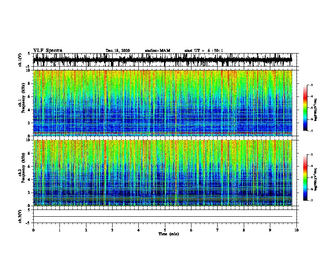Click the "station=MAM" header label
This screenshot has height=258, width=334.
click(x=157, y=51)
